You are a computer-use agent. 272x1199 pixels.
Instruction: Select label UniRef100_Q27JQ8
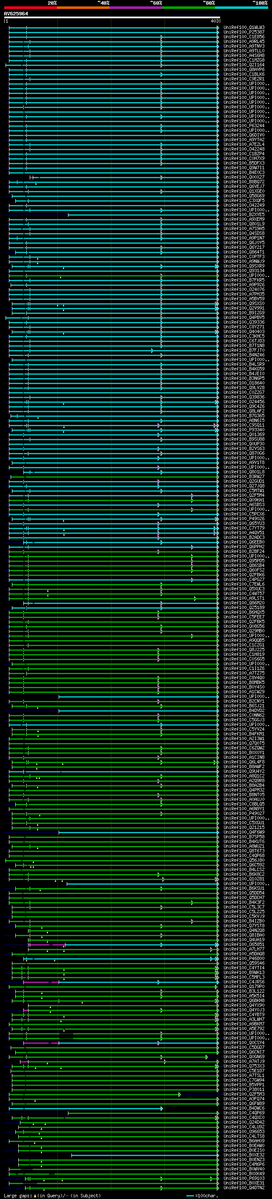pyautogui.click(x=244, y=486)
